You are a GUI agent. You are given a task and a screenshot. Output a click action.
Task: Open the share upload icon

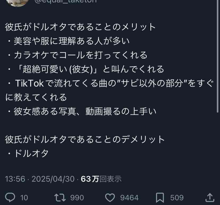[210, 197]
